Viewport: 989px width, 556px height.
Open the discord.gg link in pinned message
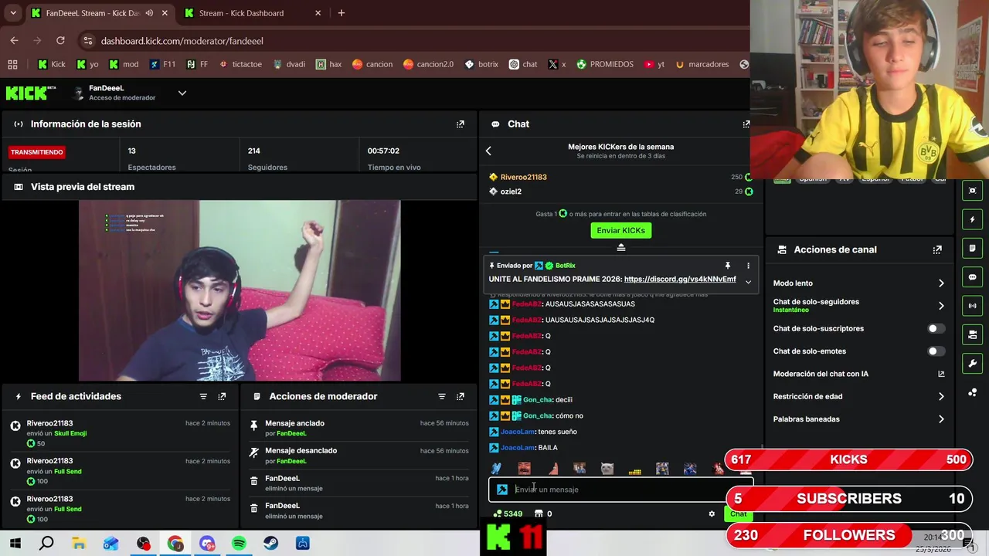point(680,280)
